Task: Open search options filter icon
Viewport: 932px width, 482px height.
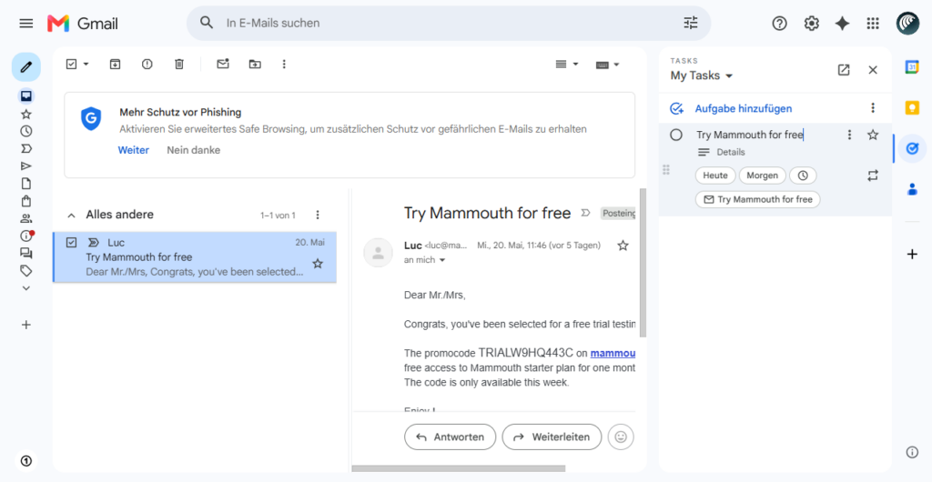Action: point(691,23)
